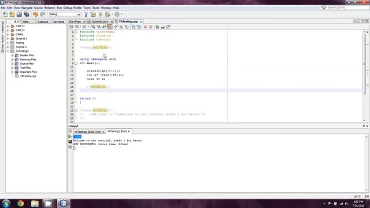Open Google Chrome from the taskbar
The height and width of the screenshot is (208, 370).
(x=21, y=203)
